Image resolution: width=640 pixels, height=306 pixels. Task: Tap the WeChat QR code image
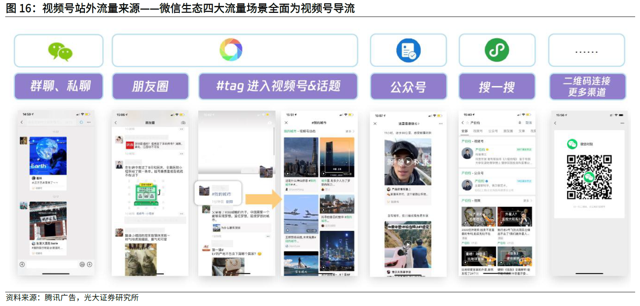point(589,177)
